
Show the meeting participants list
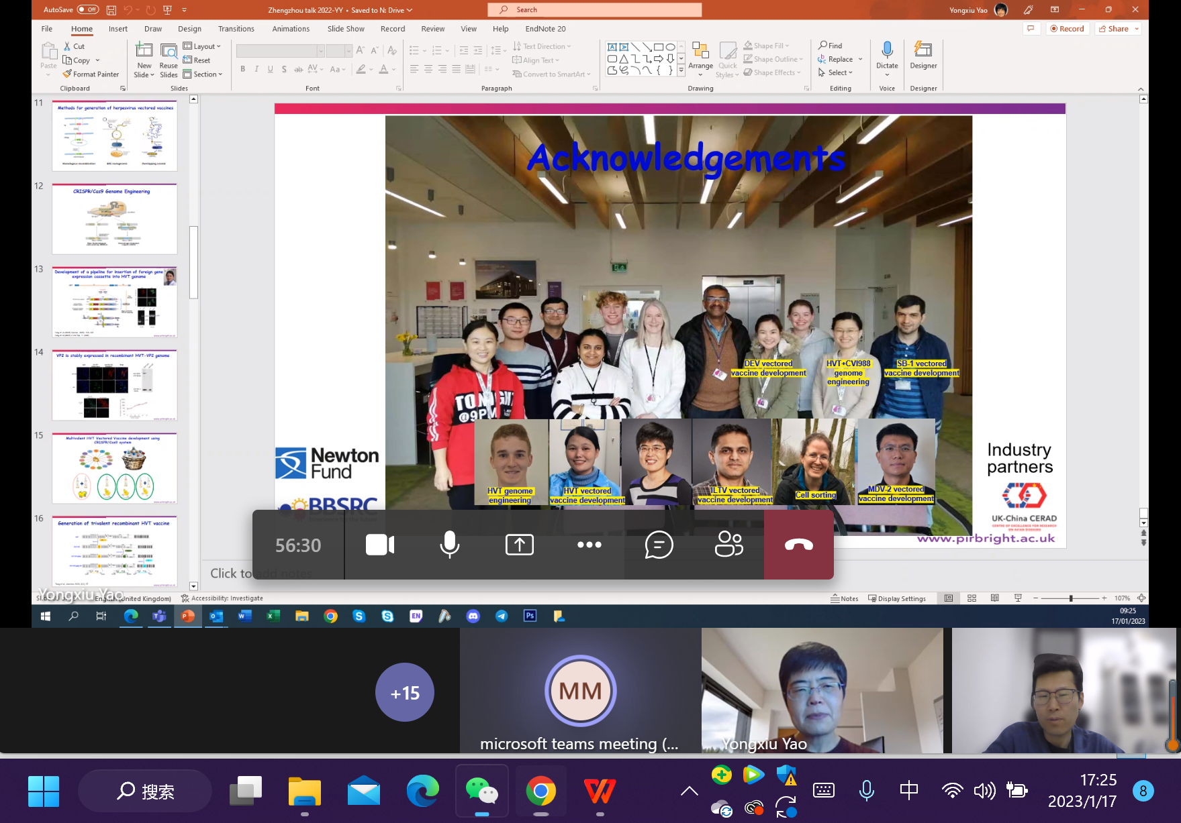[728, 545]
